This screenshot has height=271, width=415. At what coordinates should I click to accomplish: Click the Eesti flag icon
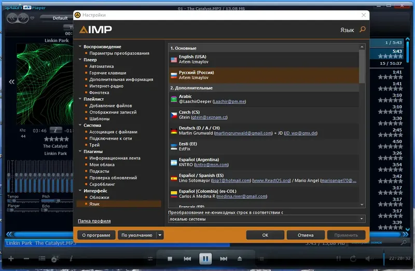[x=174, y=147]
